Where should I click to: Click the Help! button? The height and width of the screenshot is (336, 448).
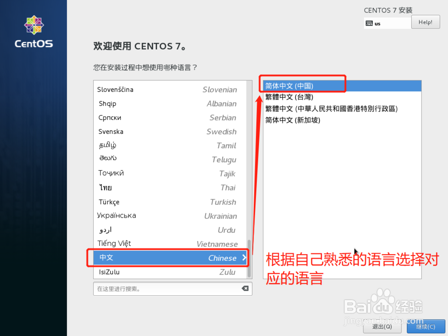[x=426, y=22]
